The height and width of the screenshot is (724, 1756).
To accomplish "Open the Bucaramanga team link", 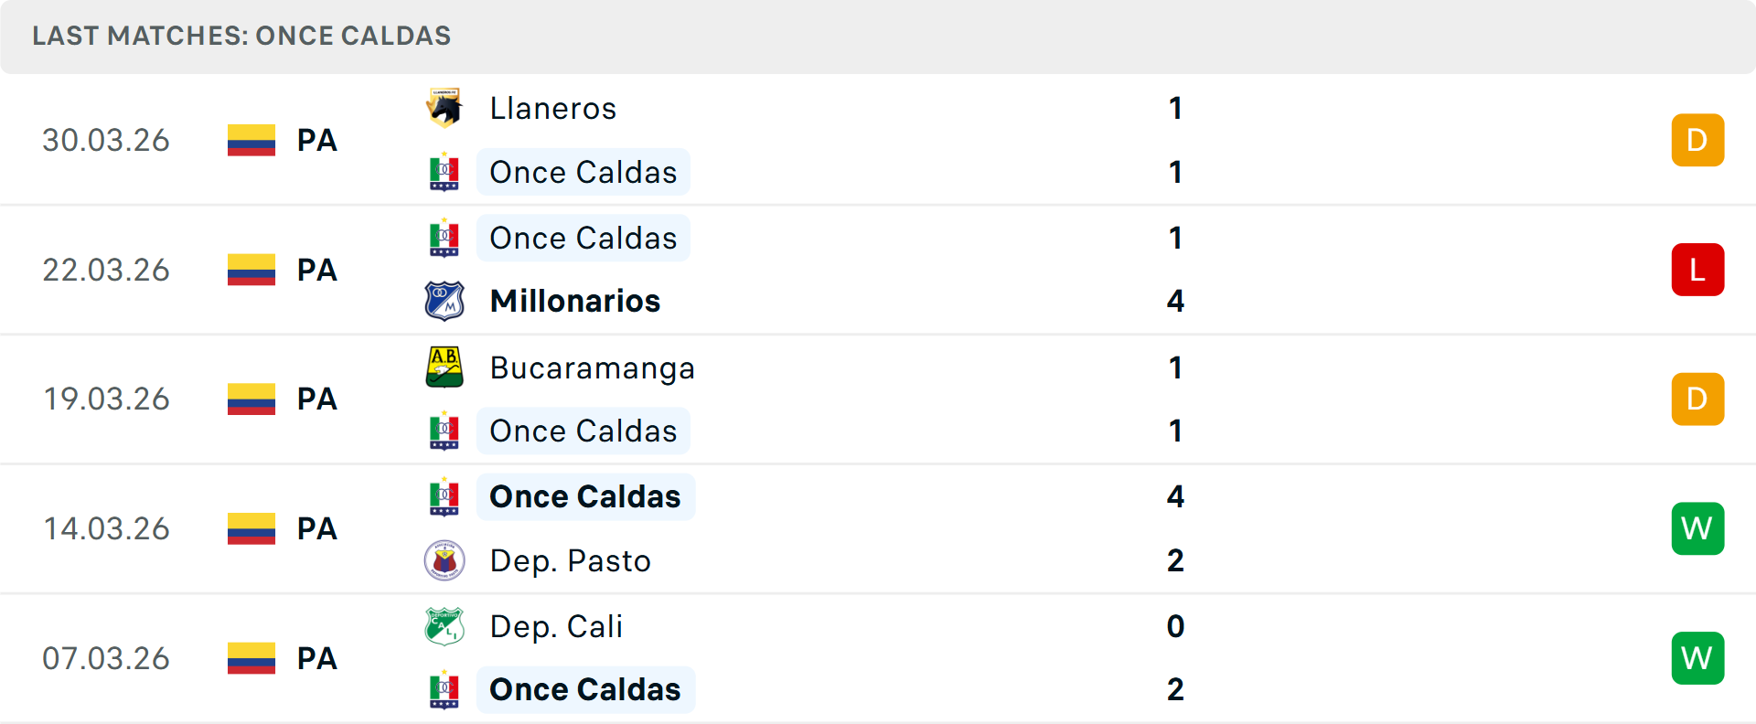I will (592, 367).
